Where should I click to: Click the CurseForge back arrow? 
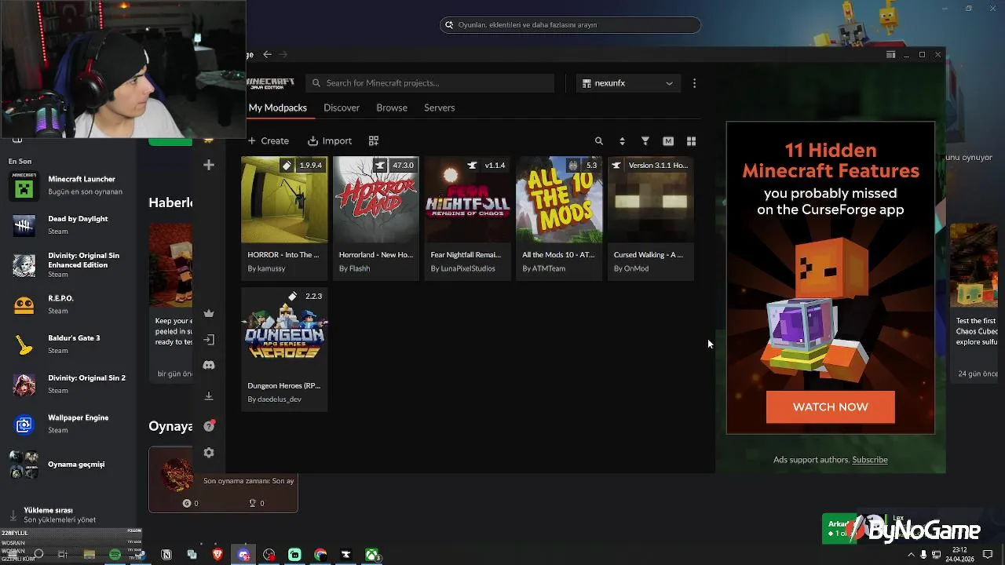pos(267,54)
